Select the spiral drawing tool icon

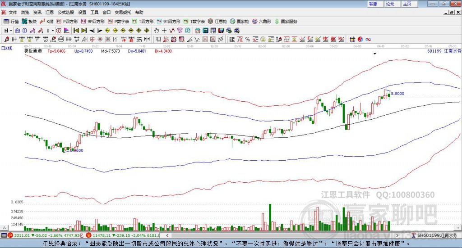(46, 39)
